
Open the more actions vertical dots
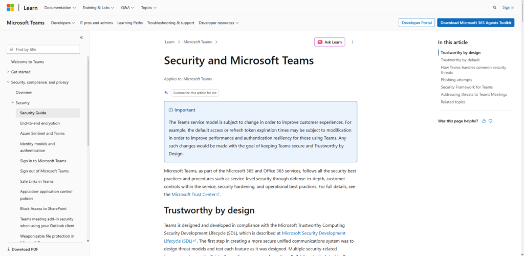[x=352, y=42]
